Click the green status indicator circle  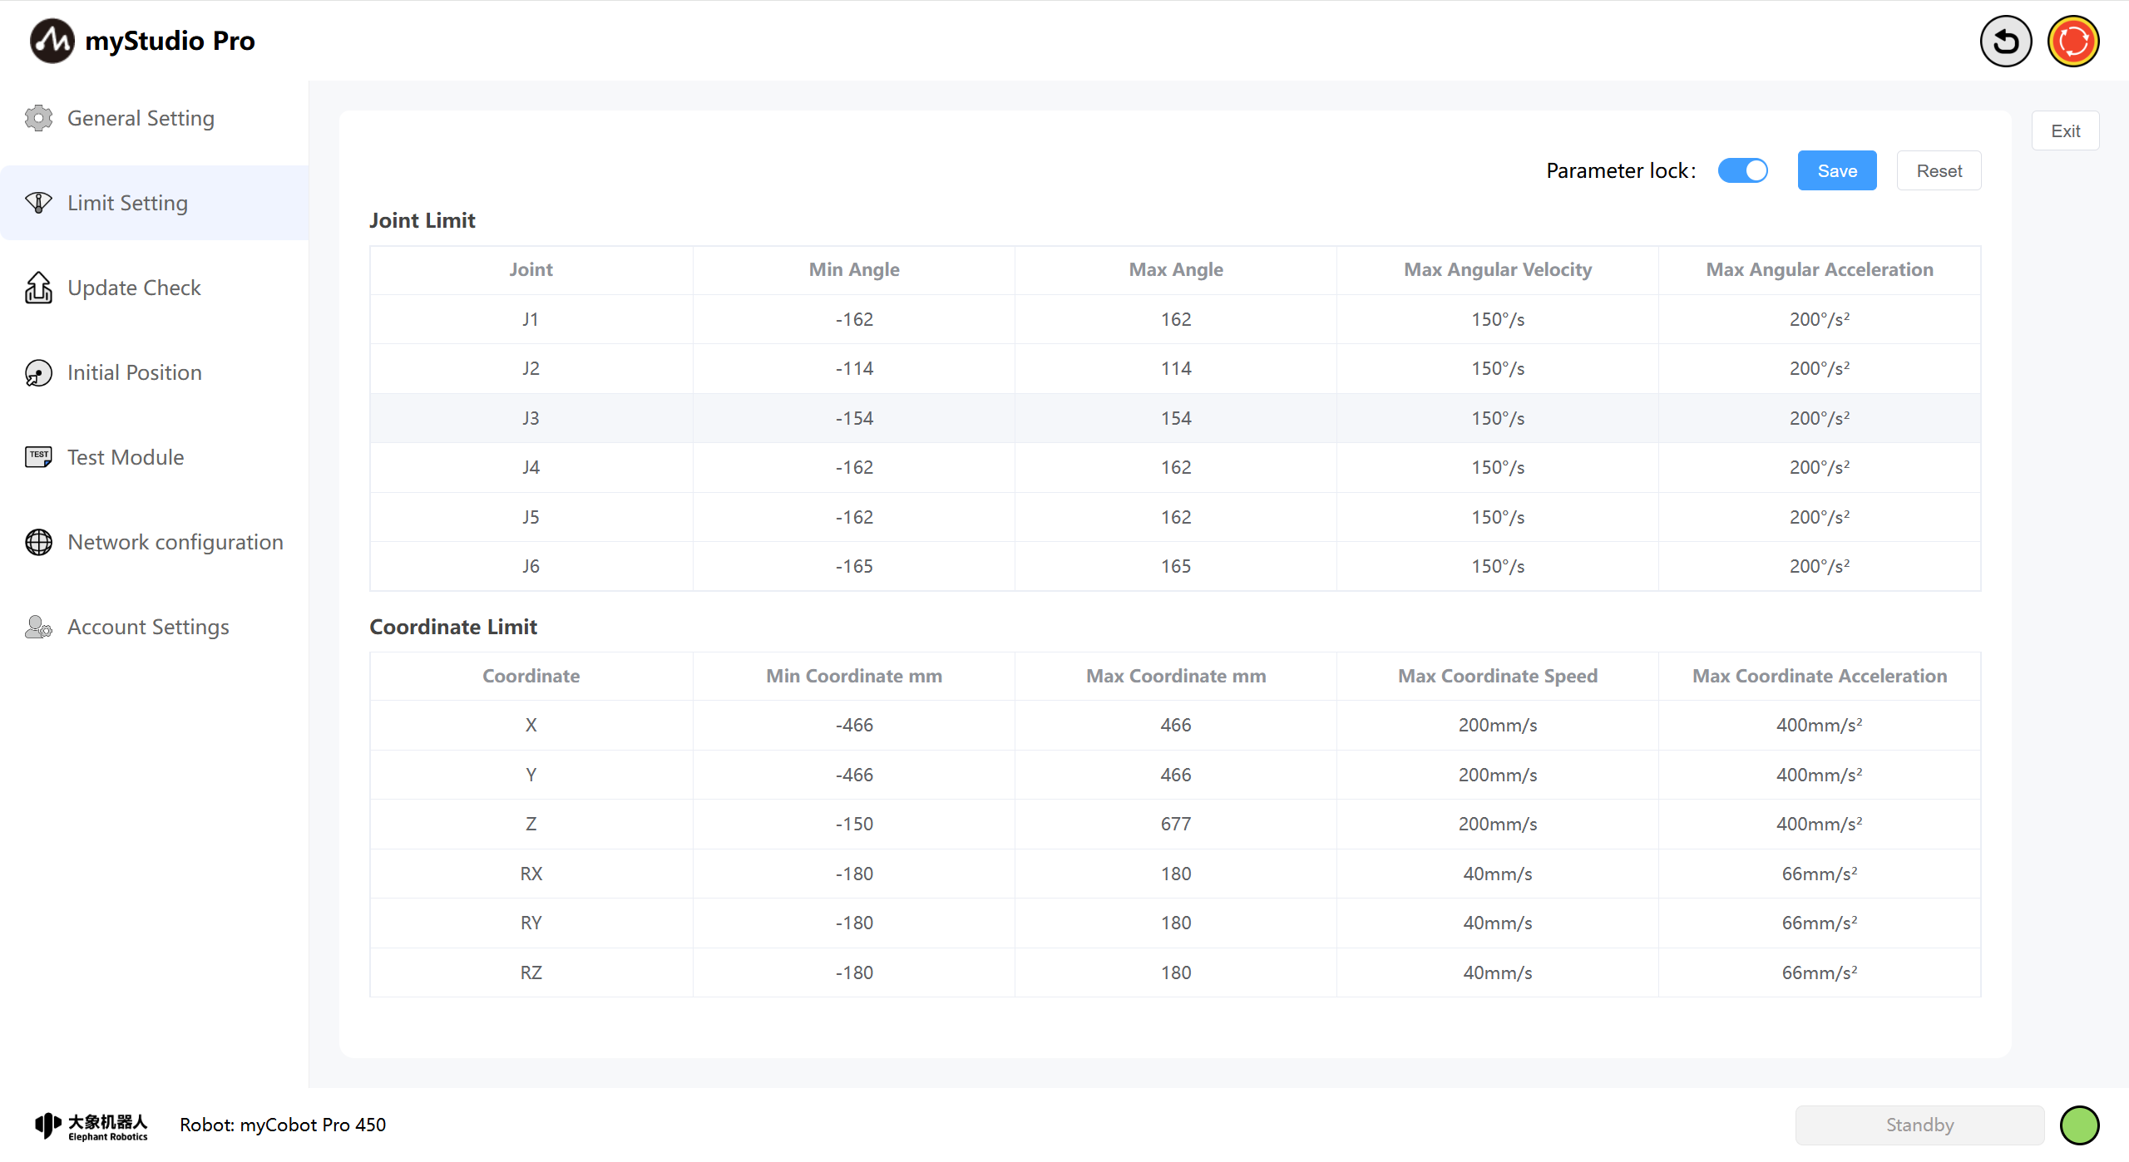(2079, 1125)
